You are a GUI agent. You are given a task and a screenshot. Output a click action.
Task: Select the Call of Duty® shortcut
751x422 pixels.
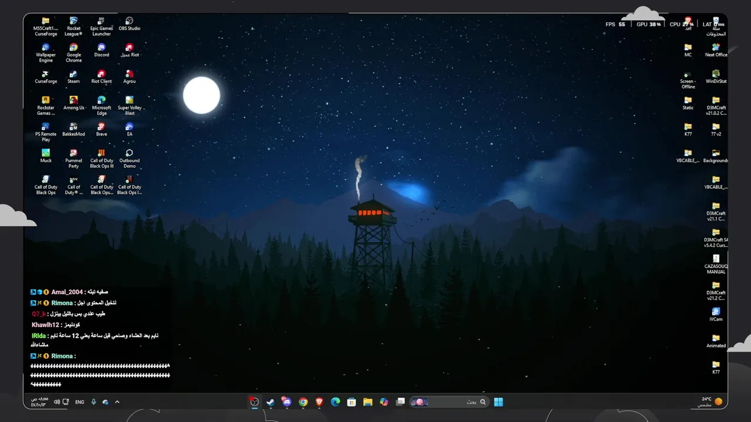tap(73, 185)
